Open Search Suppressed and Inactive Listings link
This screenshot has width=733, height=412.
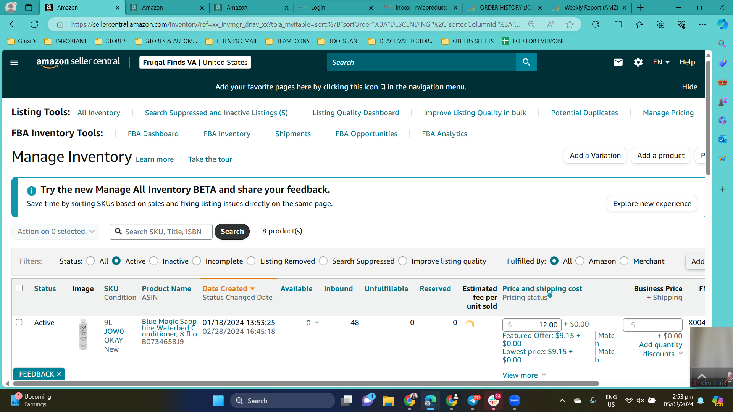pyautogui.click(x=216, y=113)
